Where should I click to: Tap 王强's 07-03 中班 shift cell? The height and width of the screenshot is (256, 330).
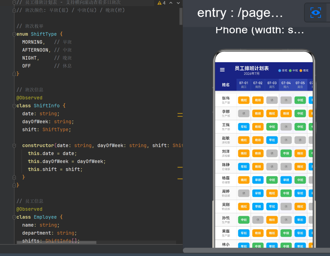point(272,127)
